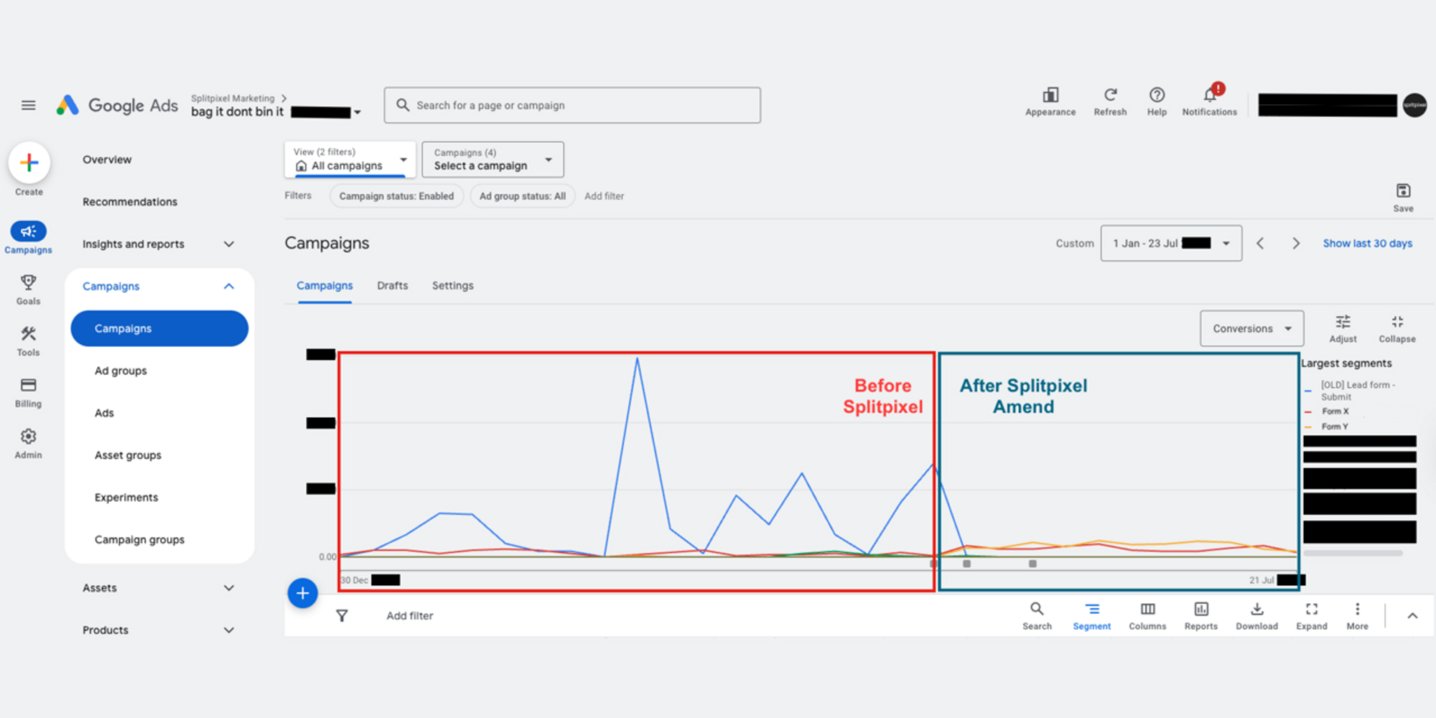Click the Show last 30 days link
Screen dimensions: 1436x718
[x=1366, y=243]
